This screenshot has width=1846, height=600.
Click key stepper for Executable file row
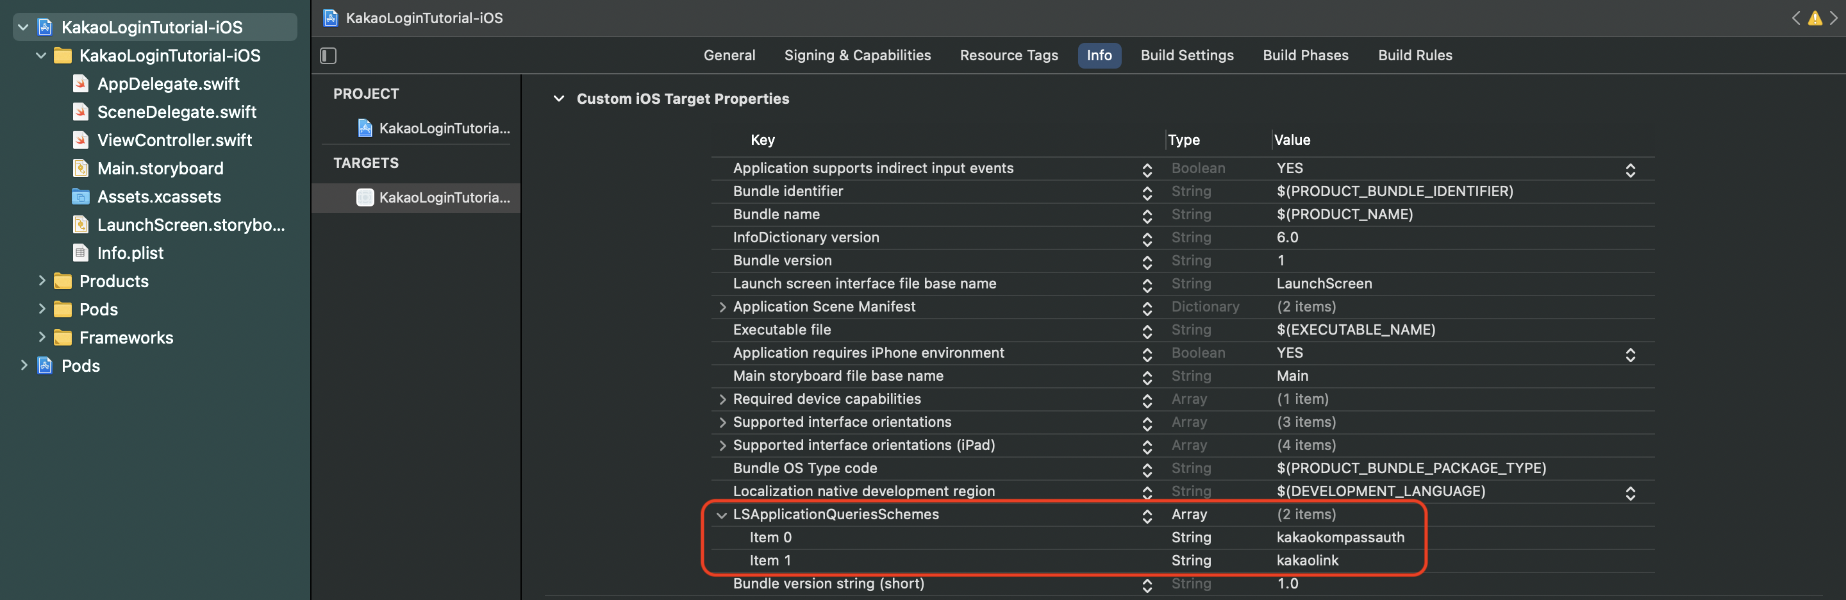pyautogui.click(x=1147, y=331)
